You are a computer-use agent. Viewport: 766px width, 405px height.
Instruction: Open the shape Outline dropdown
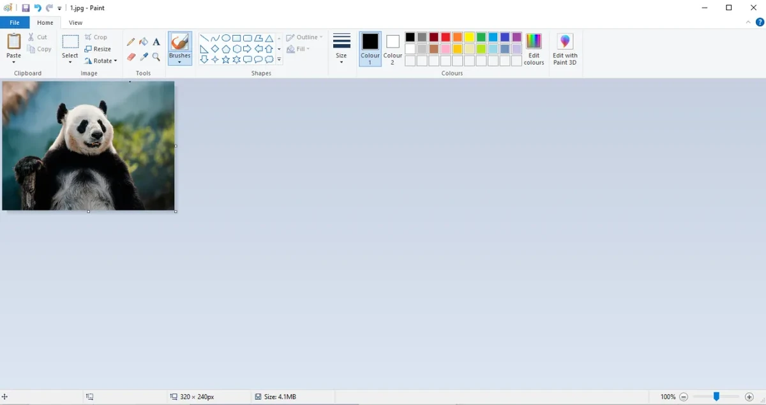(x=304, y=37)
